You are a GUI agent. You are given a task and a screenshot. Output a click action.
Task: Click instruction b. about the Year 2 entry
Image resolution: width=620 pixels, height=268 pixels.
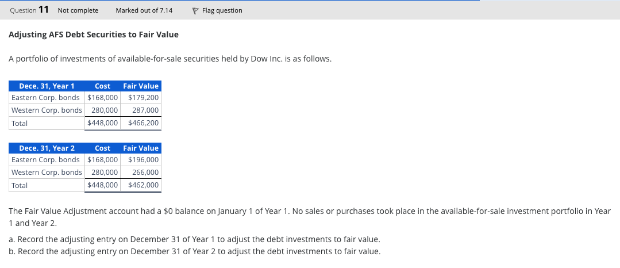pyautogui.click(x=194, y=251)
